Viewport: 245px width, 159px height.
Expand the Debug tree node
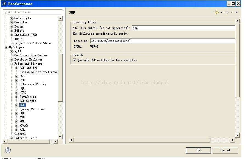point(12,27)
